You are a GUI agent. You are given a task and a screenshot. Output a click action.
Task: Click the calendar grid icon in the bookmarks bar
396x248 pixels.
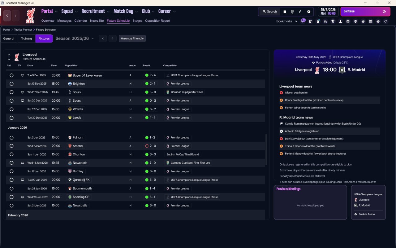pos(371,21)
